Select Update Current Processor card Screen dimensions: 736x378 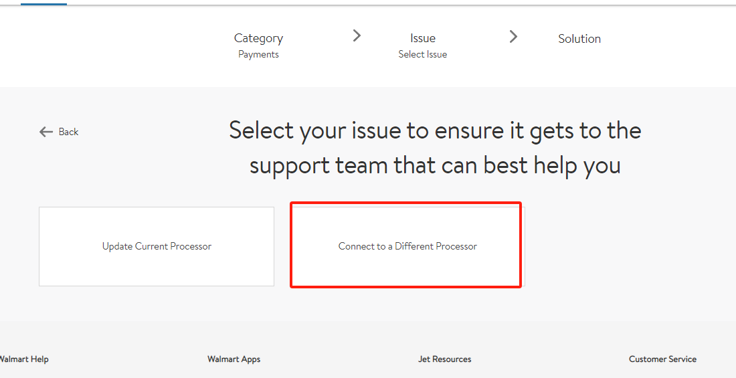157,246
